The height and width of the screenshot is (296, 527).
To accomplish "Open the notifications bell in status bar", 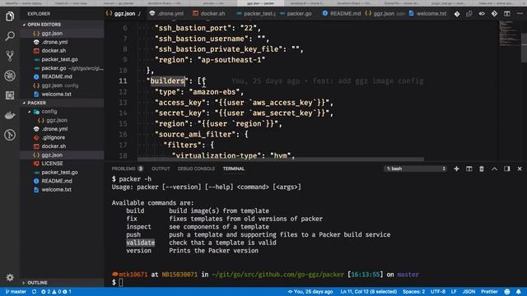I will pyautogui.click(x=519, y=292).
